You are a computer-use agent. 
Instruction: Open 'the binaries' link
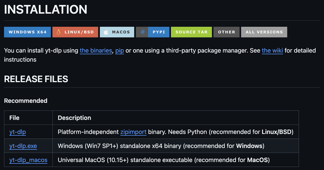click(x=96, y=51)
